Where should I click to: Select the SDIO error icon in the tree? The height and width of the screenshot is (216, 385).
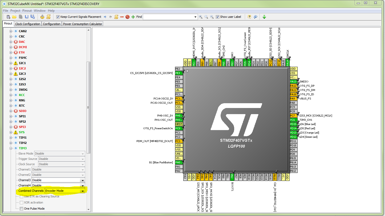tap(16, 111)
